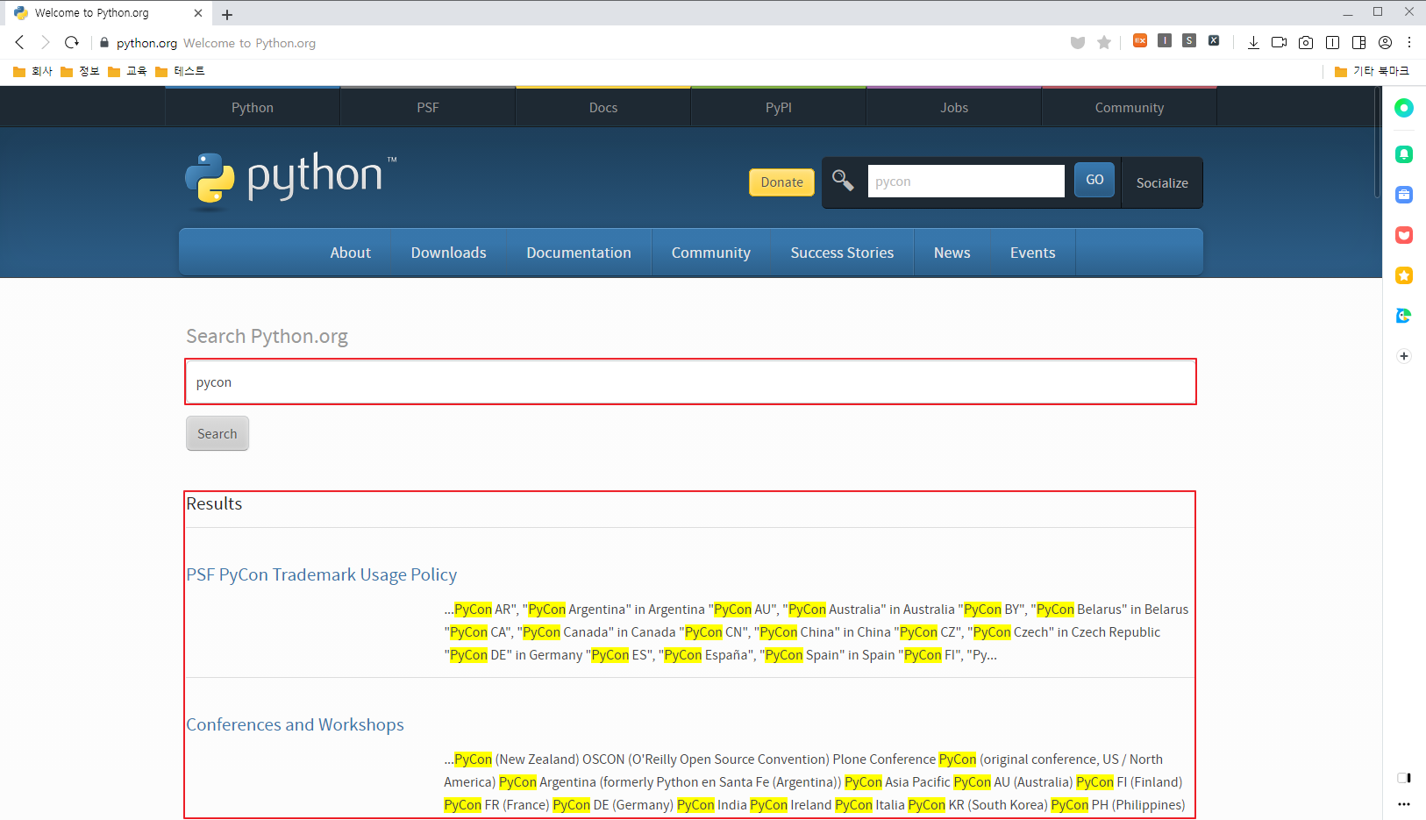Open the blue briefcase sidebar icon
The width and height of the screenshot is (1426, 820).
pos(1404,195)
